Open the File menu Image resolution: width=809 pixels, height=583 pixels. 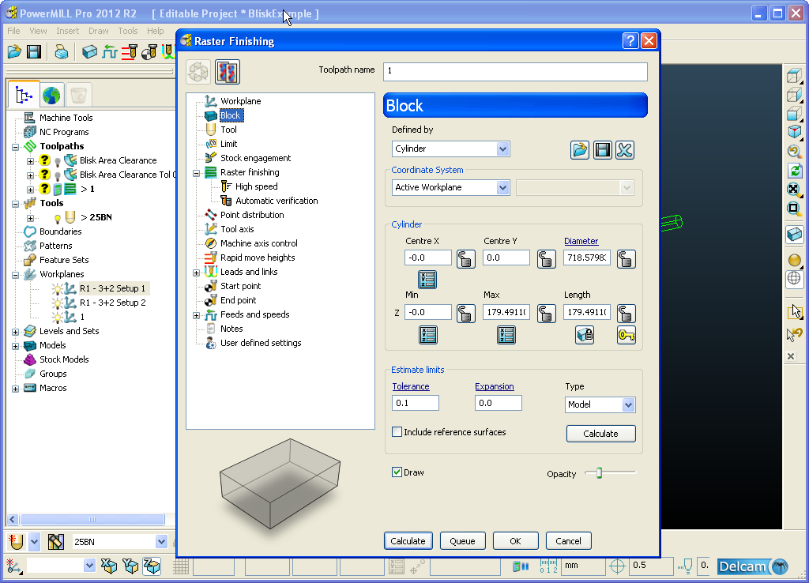(x=14, y=31)
